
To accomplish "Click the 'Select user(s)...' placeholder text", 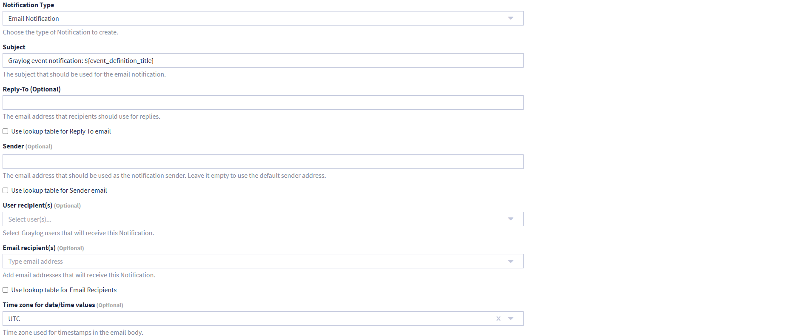I will pos(30,219).
